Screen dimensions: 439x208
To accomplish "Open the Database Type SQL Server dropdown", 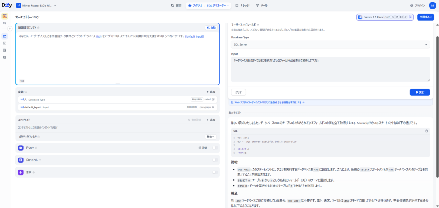I will pos(330,44).
